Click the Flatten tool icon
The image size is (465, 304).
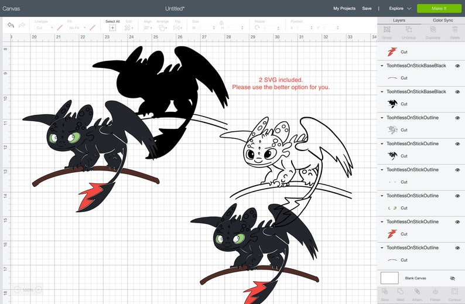tap(435, 291)
